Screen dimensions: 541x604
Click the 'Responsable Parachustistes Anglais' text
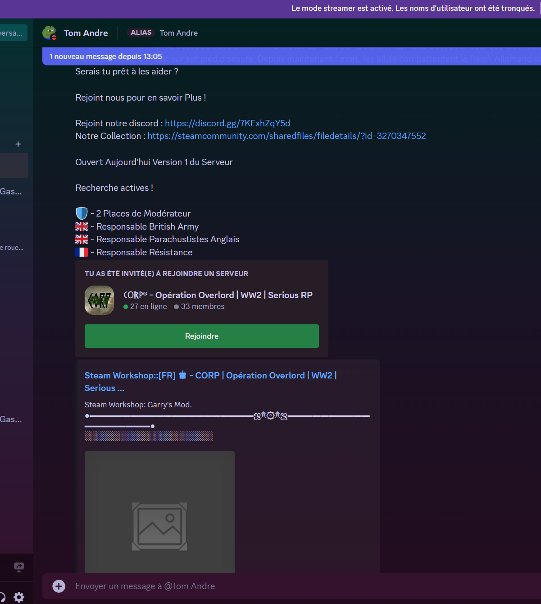pyautogui.click(x=168, y=239)
